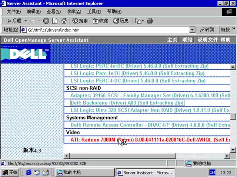Launch Internet Explorer from quick launch
This screenshot has width=237, height=177.
click(x=29, y=172)
